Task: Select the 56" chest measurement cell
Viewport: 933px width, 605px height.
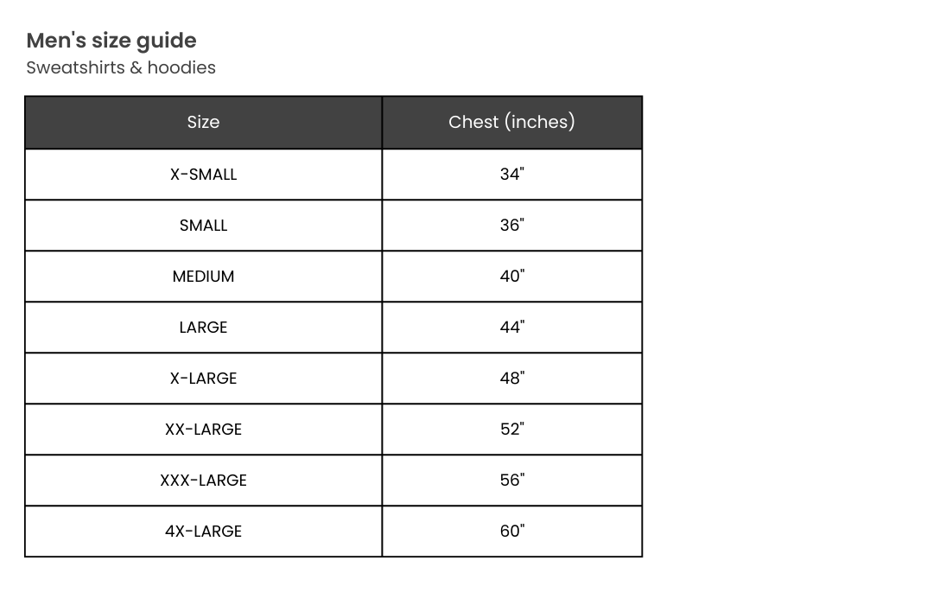Action: point(511,481)
